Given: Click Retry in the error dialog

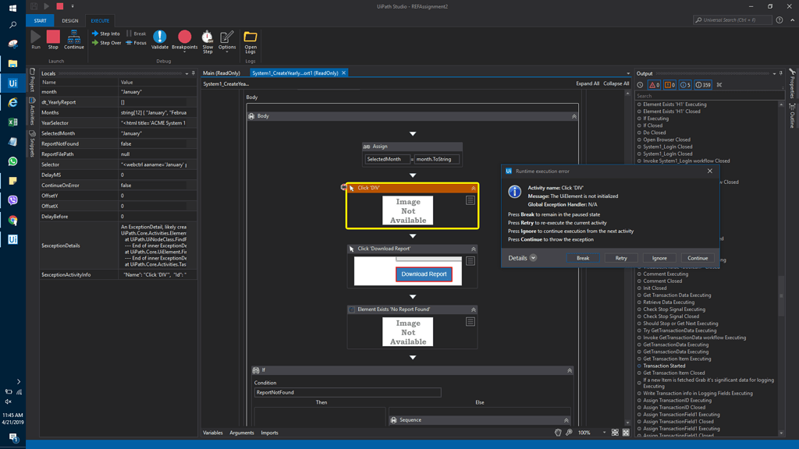Looking at the screenshot, I should 620,258.
